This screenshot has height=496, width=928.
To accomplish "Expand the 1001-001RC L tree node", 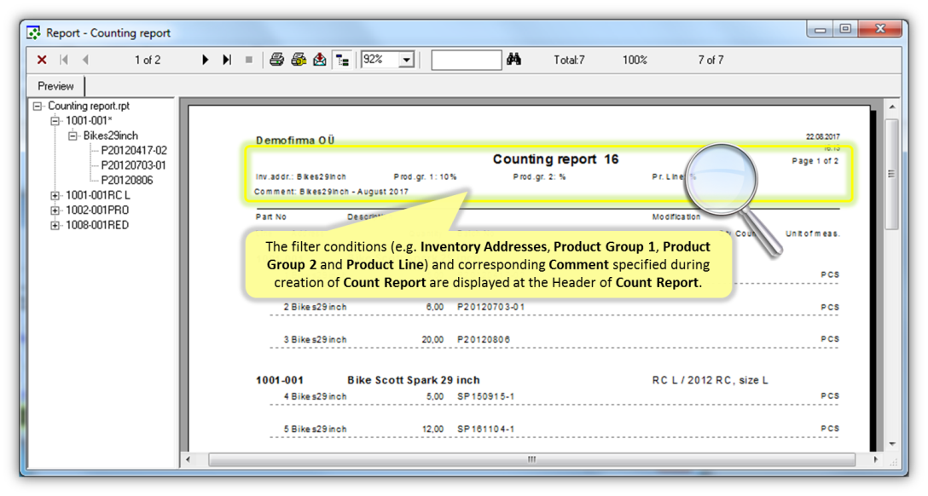I will tap(55, 195).
